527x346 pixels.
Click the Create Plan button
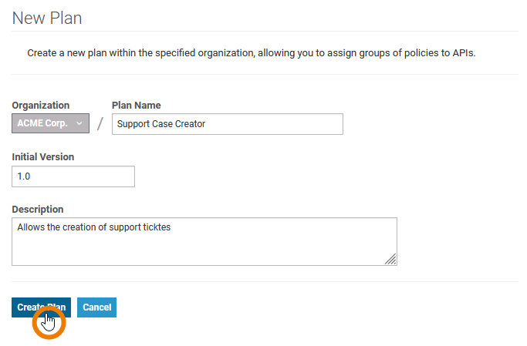[x=42, y=307]
